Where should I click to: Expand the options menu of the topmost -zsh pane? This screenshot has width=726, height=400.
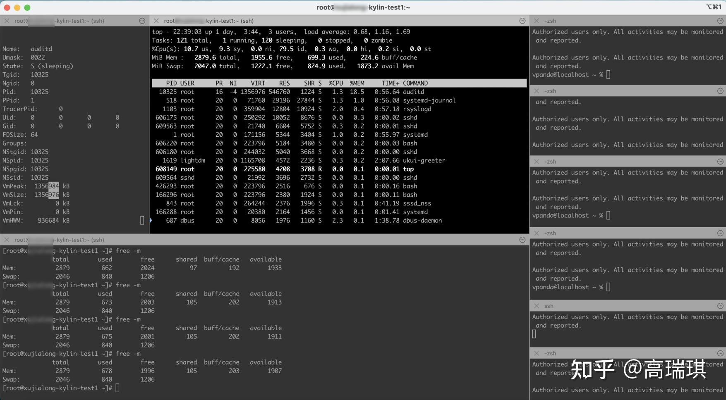[720, 21]
